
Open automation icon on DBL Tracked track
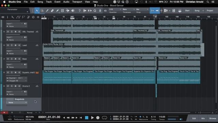point(37,32)
